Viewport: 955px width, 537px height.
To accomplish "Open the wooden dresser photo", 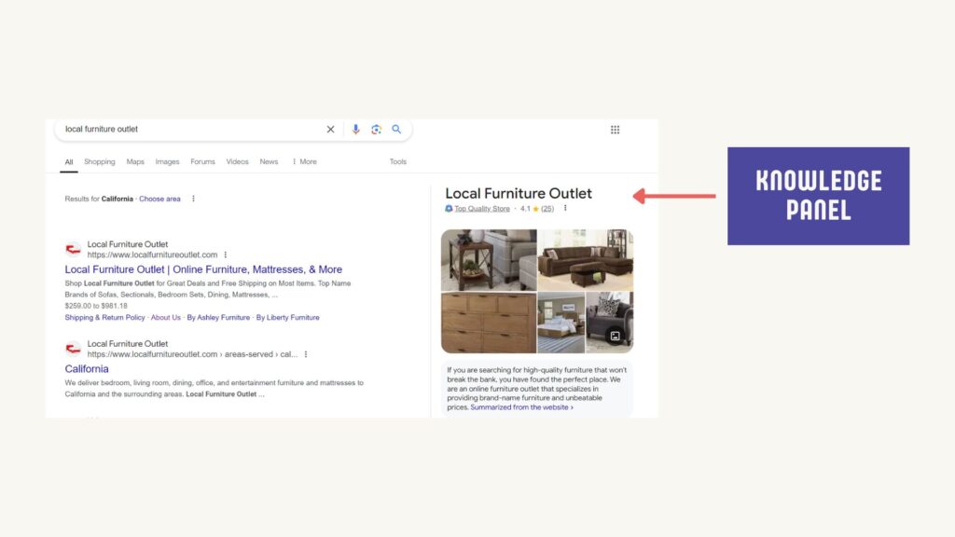I will pos(489,323).
